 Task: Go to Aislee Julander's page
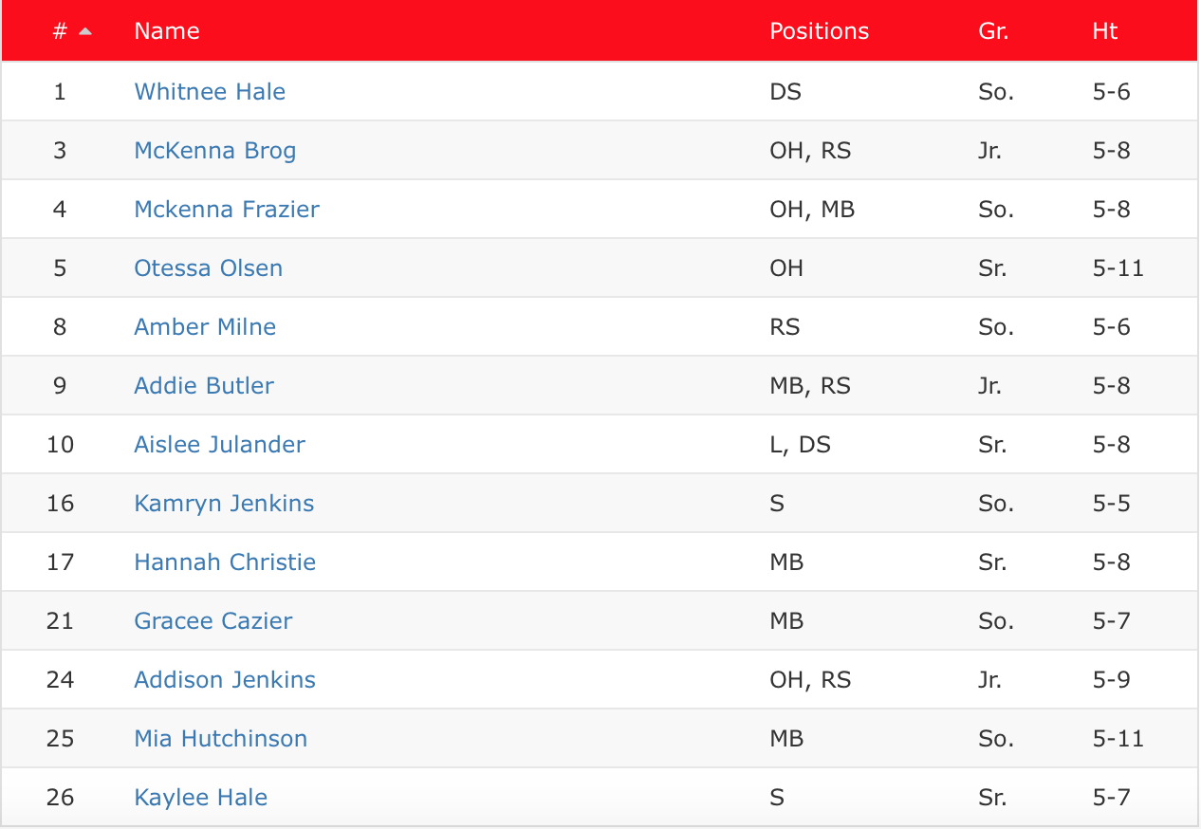point(220,445)
